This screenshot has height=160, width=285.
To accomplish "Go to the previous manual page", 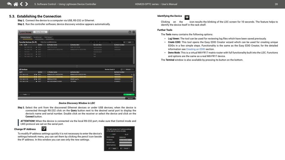I will pyautogui.click(x=21, y=4).
